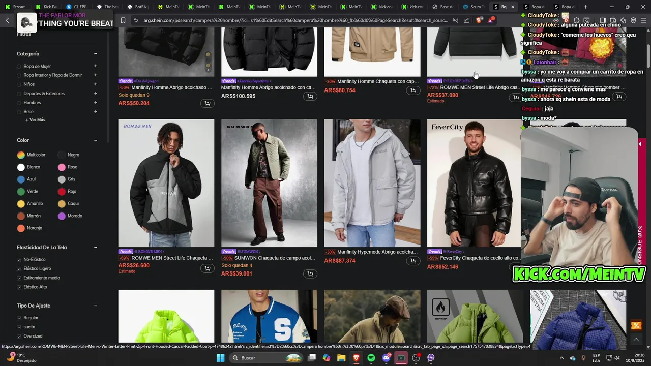
Task: Toggle the No-Elástico checkbox
Action: [19, 260]
